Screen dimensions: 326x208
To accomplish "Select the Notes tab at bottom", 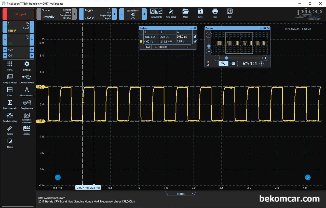I will pyautogui.click(x=181, y=194).
